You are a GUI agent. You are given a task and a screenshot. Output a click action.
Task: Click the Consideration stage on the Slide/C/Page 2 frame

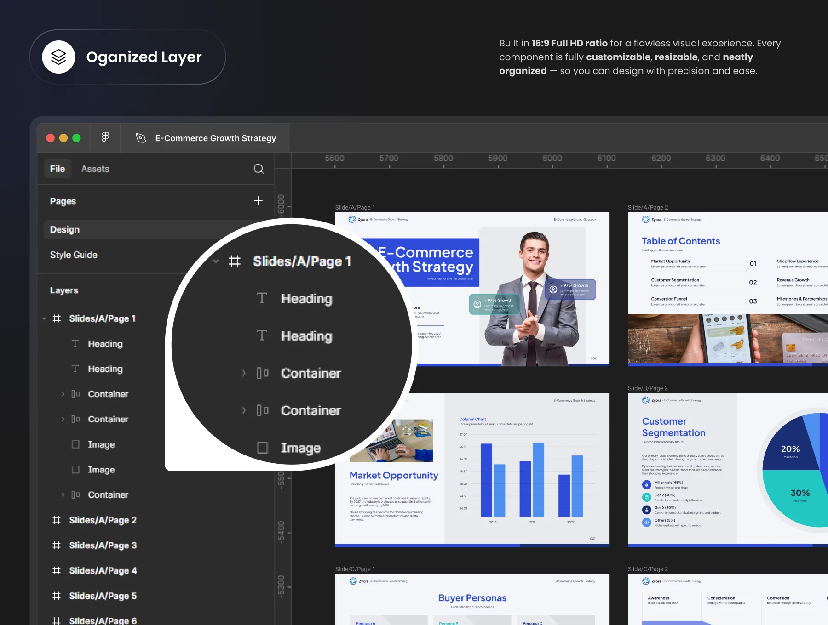tap(726, 600)
